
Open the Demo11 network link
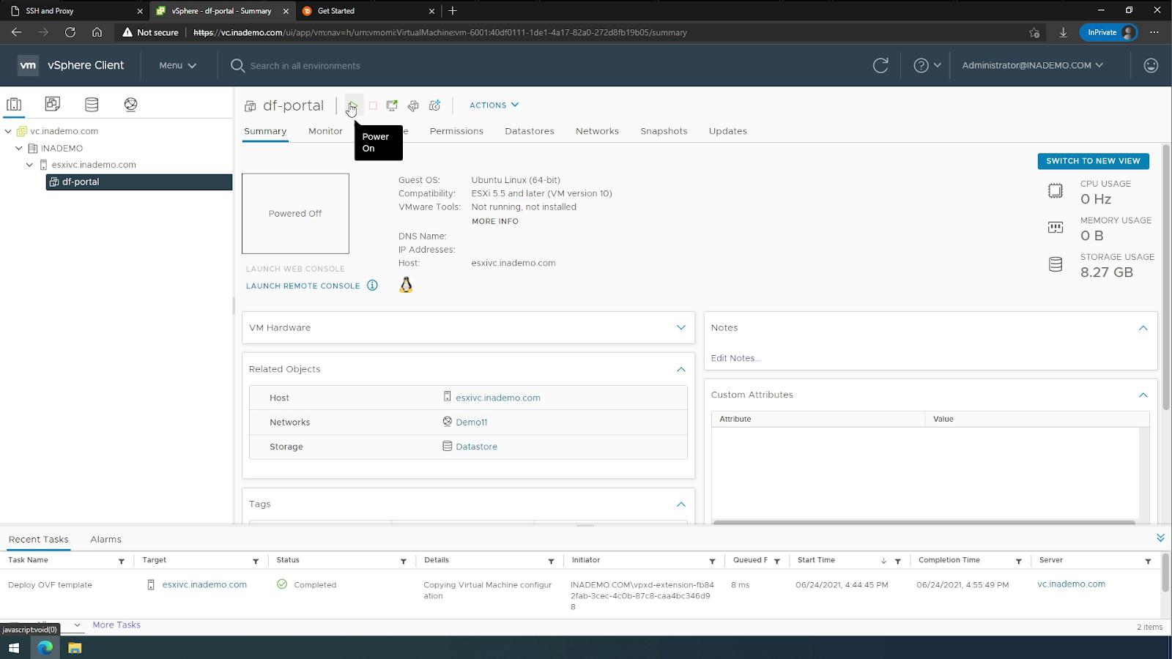pyautogui.click(x=471, y=422)
